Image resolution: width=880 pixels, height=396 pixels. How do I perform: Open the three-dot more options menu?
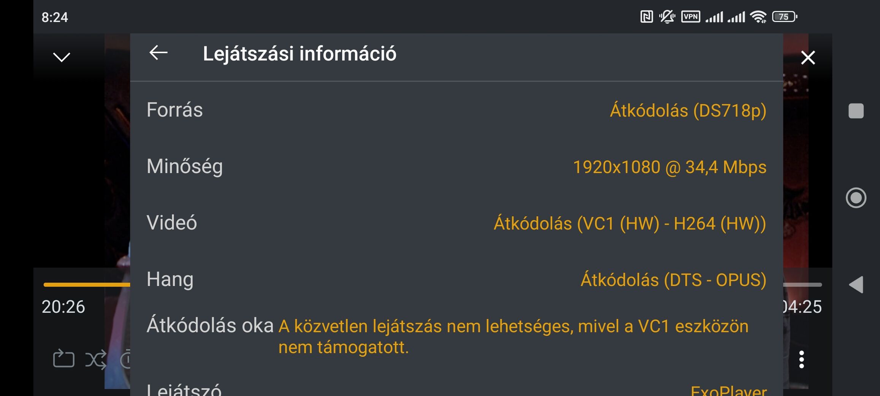[801, 360]
